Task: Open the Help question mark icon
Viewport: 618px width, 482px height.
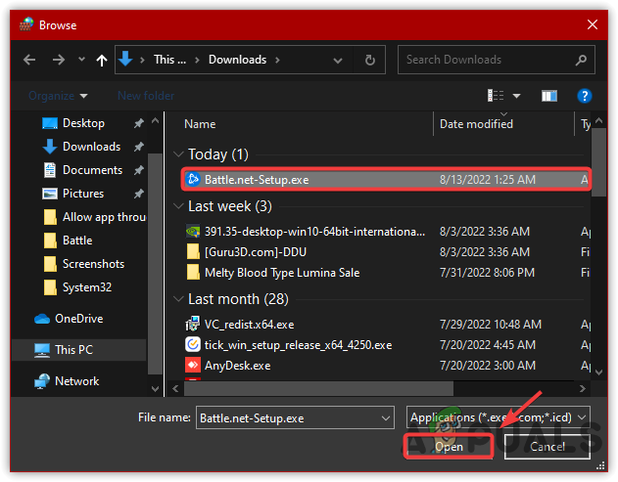Action: (585, 96)
